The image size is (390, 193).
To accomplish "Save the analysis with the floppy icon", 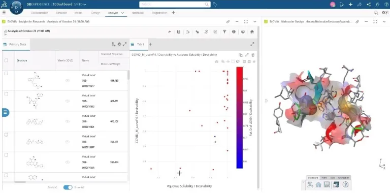I will tap(179, 32).
